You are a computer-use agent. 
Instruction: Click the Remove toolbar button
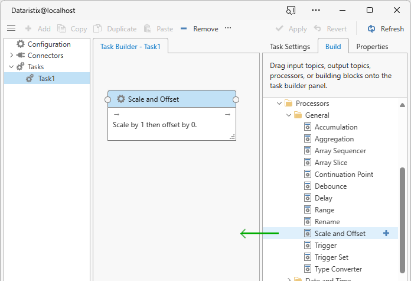[199, 28]
